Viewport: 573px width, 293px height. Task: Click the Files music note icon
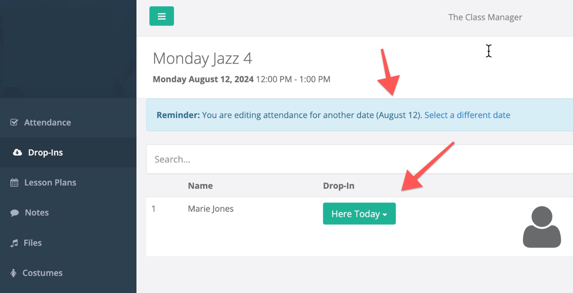click(x=14, y=243)
